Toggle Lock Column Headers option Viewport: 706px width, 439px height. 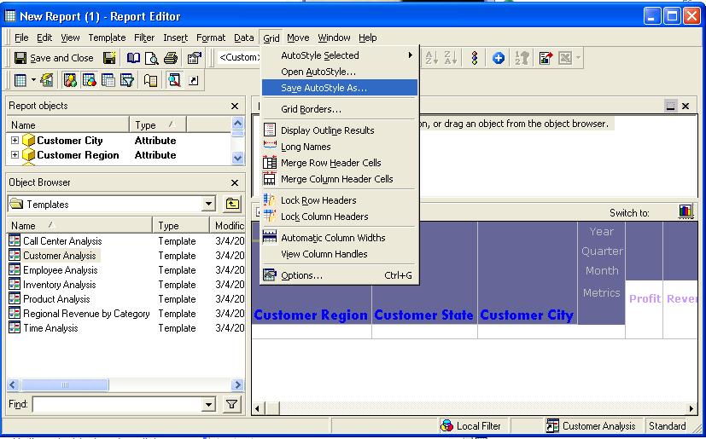(x=340, y=217)
